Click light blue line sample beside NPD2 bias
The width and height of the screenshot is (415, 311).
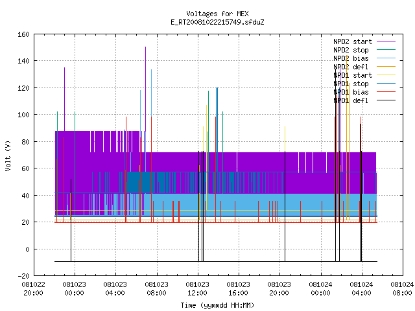click(x=386, y=58)
